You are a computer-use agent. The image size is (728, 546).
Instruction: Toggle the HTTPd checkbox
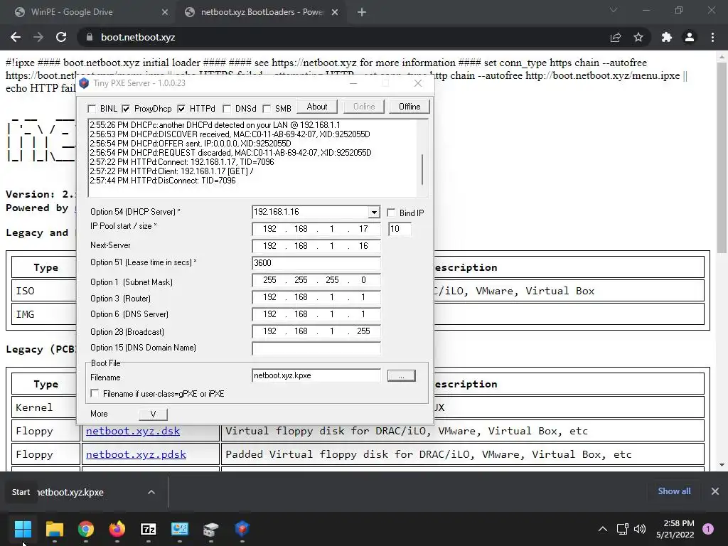pyautogui.click(x=181, y=109)
